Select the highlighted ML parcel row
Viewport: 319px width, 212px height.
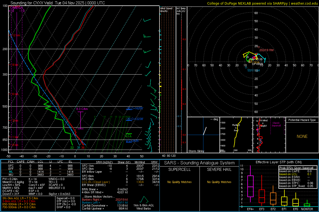coord(41,172)
